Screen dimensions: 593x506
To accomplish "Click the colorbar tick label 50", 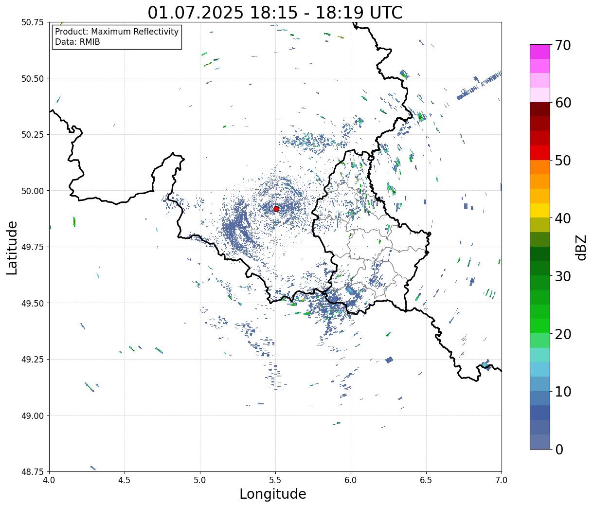I will pos(563,161).
